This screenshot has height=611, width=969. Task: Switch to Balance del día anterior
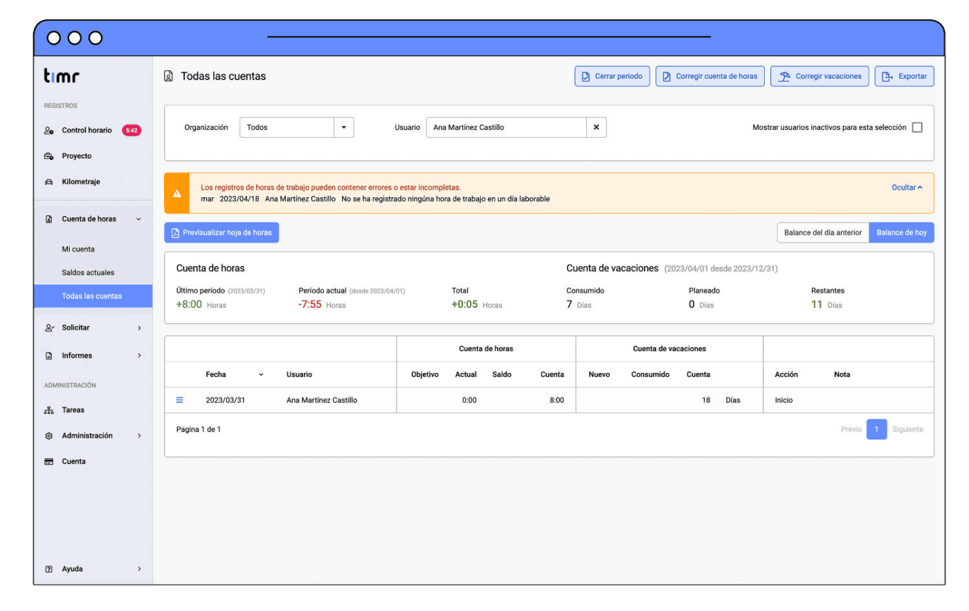click(822, 232)
